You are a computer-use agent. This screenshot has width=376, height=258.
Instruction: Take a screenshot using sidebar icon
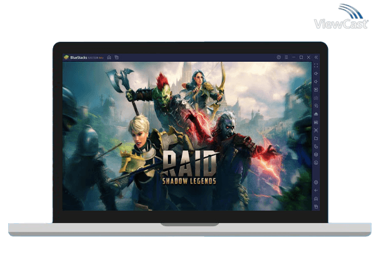316,130
